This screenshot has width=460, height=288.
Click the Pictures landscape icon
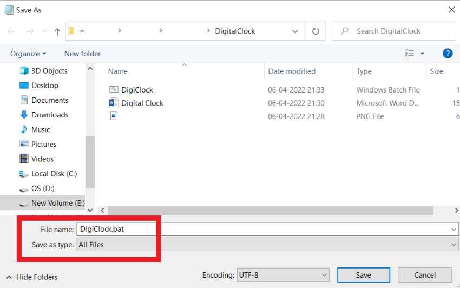pos(24,144)
